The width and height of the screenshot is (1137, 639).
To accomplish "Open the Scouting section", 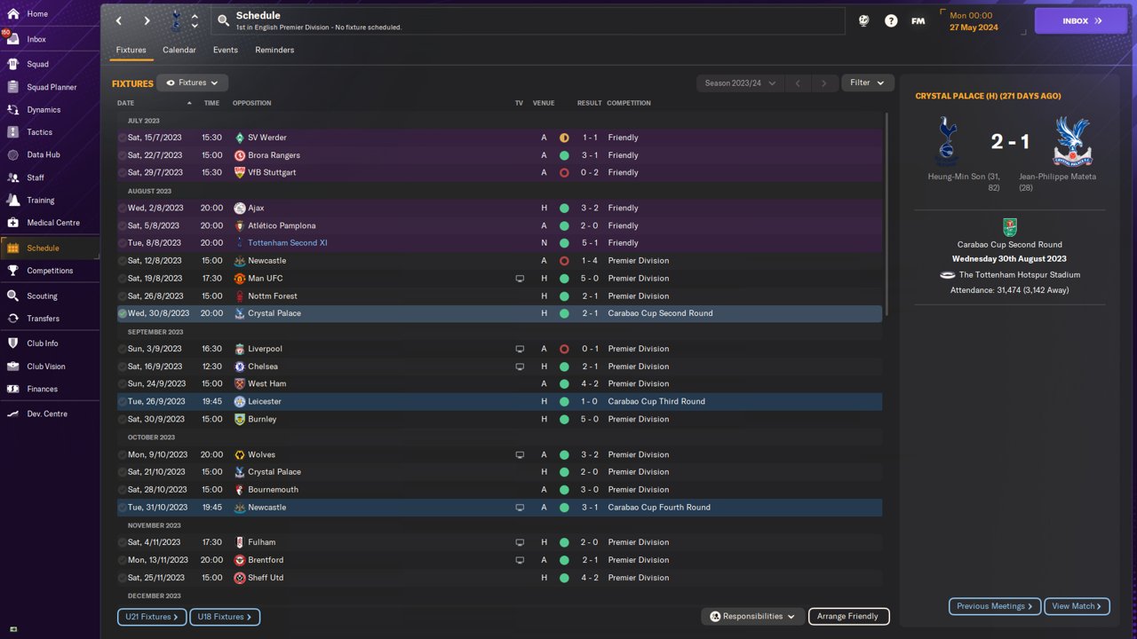I will click(12, 296).
